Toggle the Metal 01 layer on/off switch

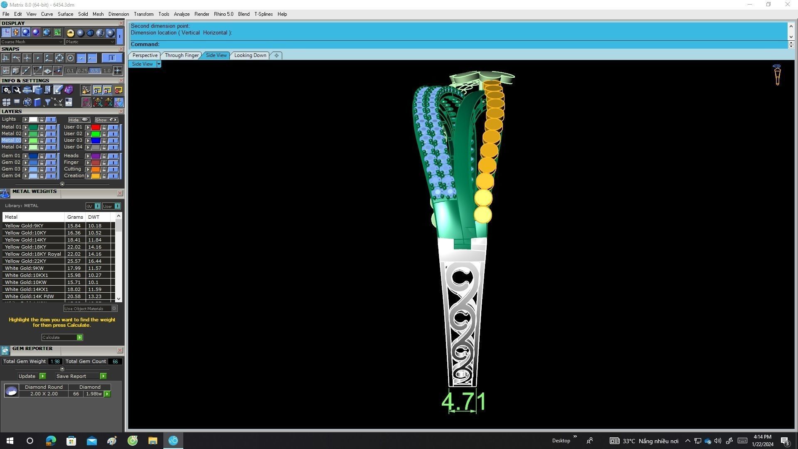tap(51, 127)
